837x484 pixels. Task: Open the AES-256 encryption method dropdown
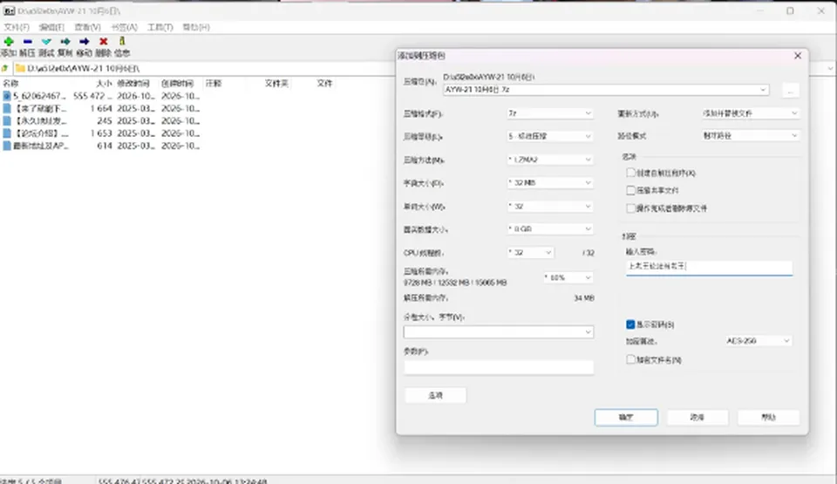(758, 341)
